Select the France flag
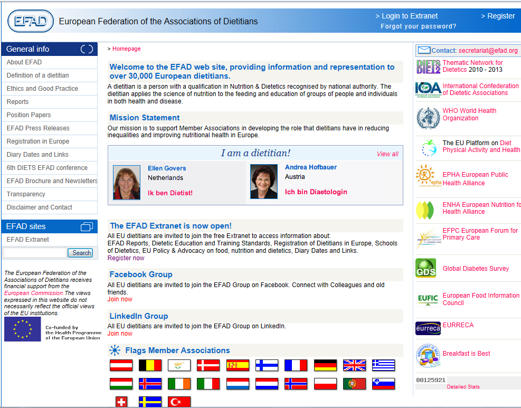This screenshot has height=408, width=521. pos(296,365)
